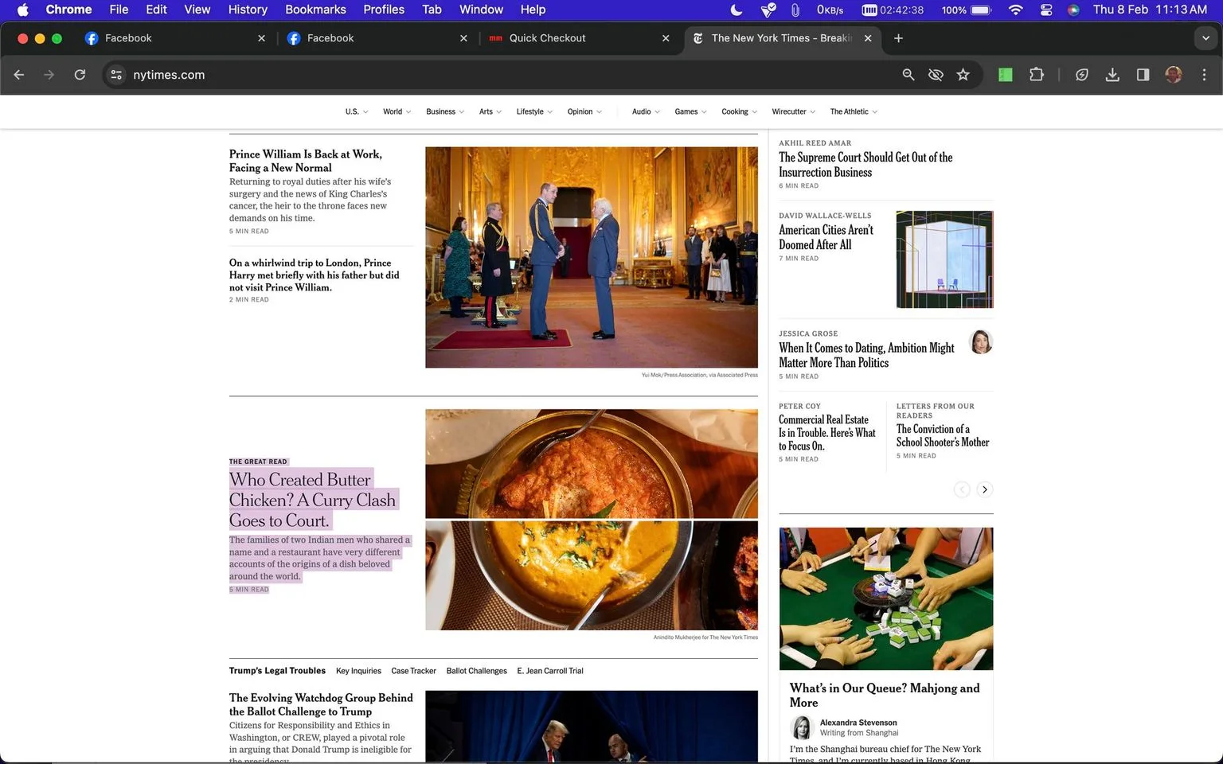Open Who Created Butter Chicken article
This screenshot has width=1223, height=764.
coord(312,500)
